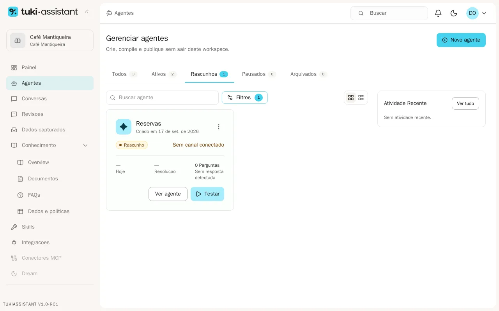Open Integracoes in the sidebar
Screen dimensions: 499x311
coord(50,243)
